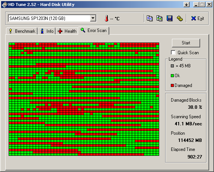This screenshot has width=214, height=172.
Task: Click the floppy disk save icon
Action: pyautogui.click(x=169, y=18)
